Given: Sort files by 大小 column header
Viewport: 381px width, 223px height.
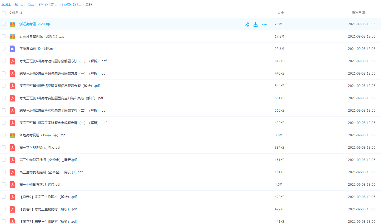Looking at the screenshot, I should [281, 13].
